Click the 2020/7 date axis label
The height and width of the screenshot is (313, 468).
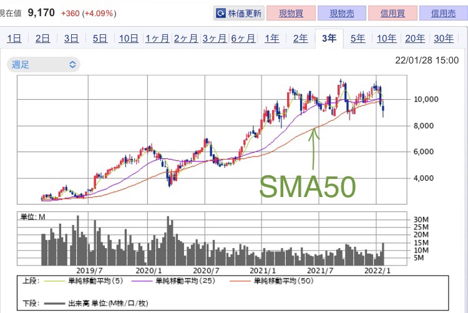(206, 271)
